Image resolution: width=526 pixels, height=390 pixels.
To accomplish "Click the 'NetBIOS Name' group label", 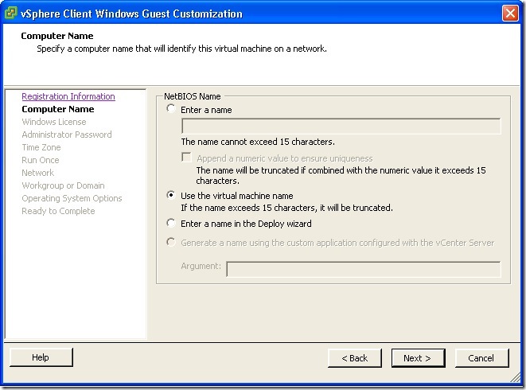I will pos(193,96).
